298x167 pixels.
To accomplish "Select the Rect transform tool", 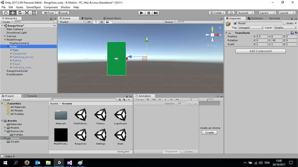I will point(34,13).
